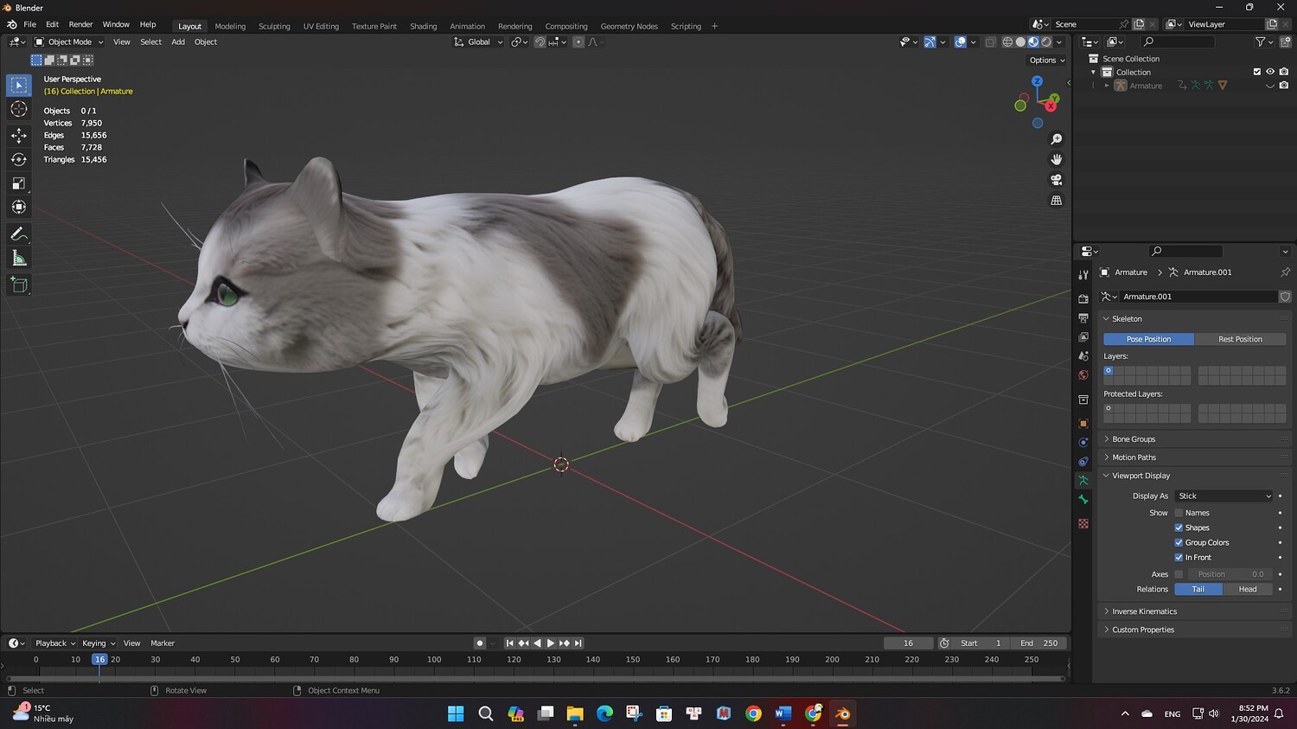1297x729 pixels.
Task: Enable the Axes checkbox
Action: point(1179,574)
